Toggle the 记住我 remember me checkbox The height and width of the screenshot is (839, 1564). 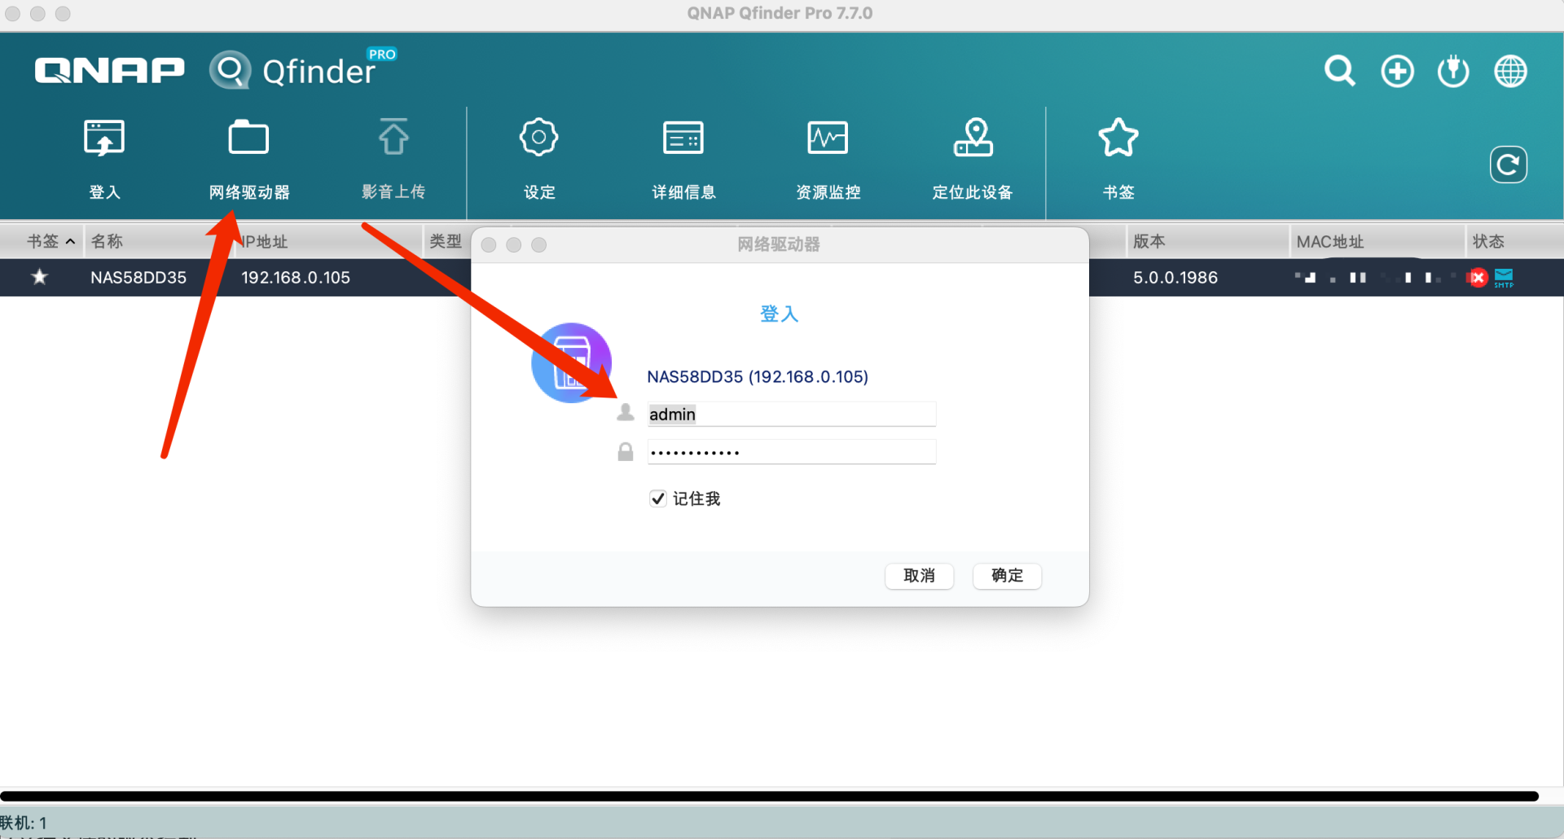657,499
